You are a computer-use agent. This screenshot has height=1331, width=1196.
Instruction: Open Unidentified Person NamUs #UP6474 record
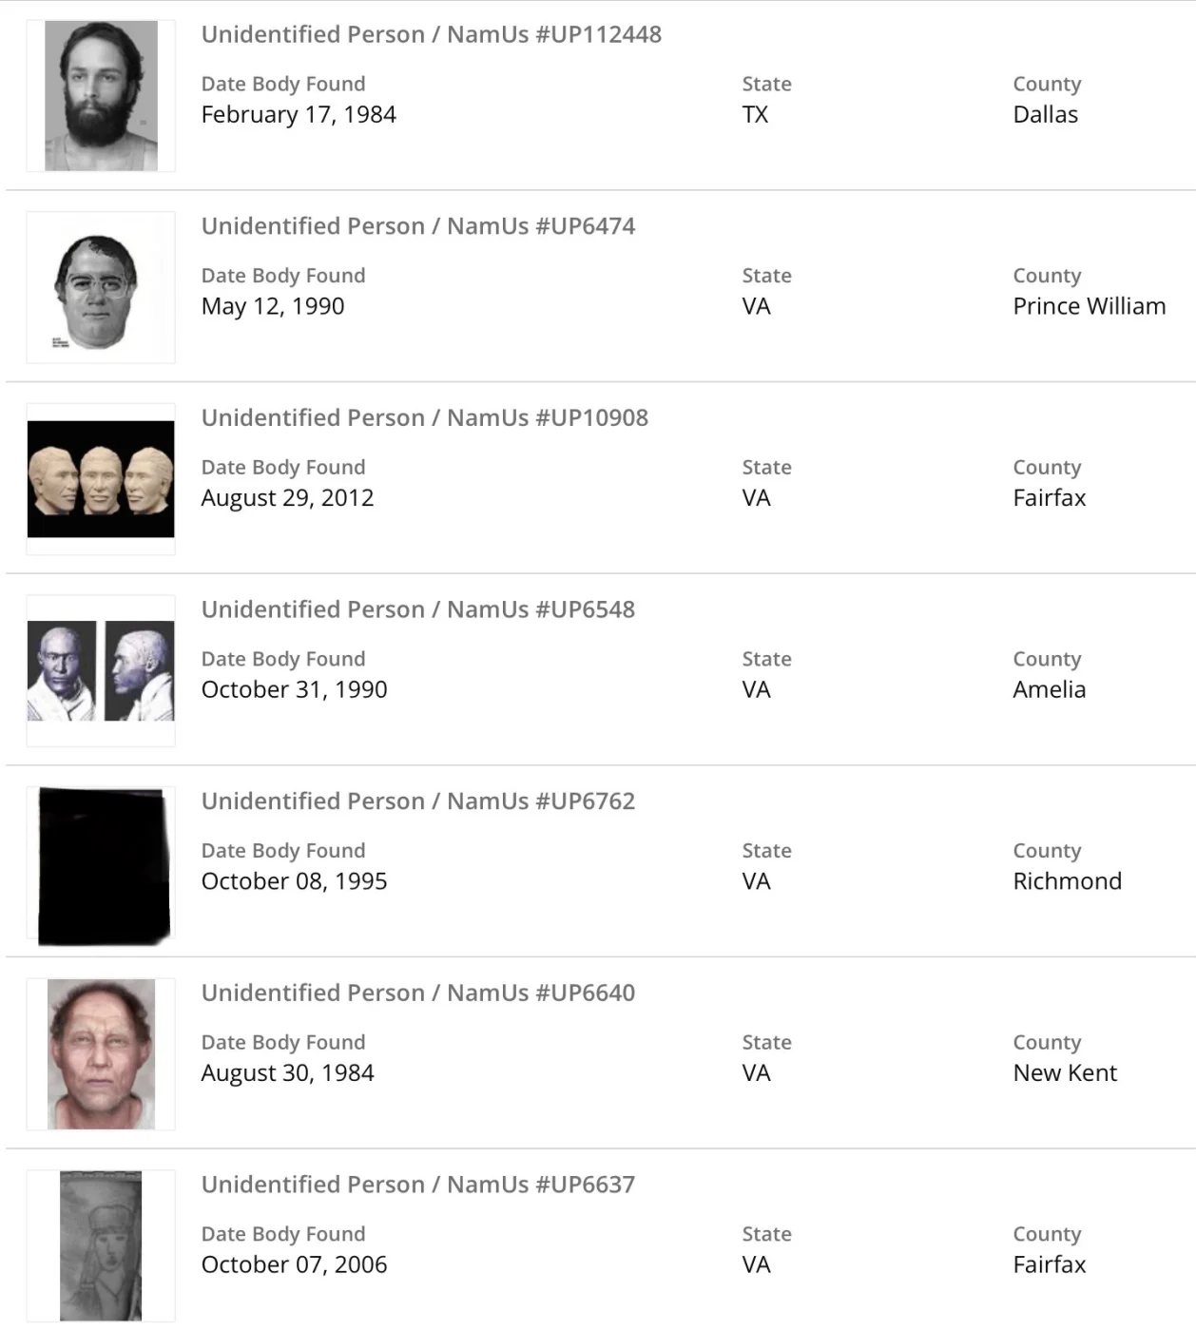tap(417, 226)
